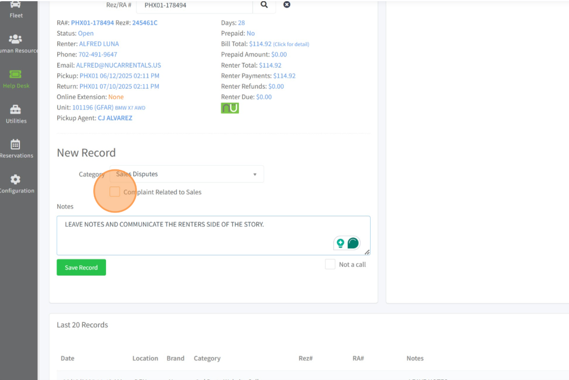
Task: Click the lightbulb suggestion icon in notes
Action: click(340, 243)
